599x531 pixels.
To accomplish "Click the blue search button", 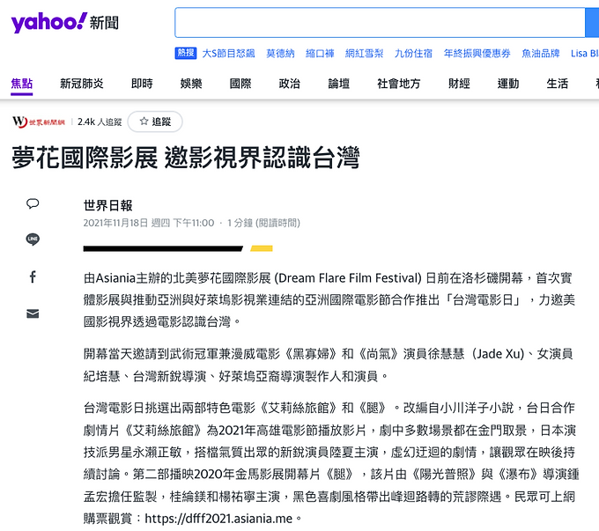I will click(592, 23).
